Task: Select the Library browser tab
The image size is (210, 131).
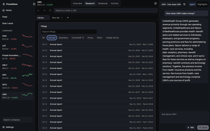Action: 43,18
